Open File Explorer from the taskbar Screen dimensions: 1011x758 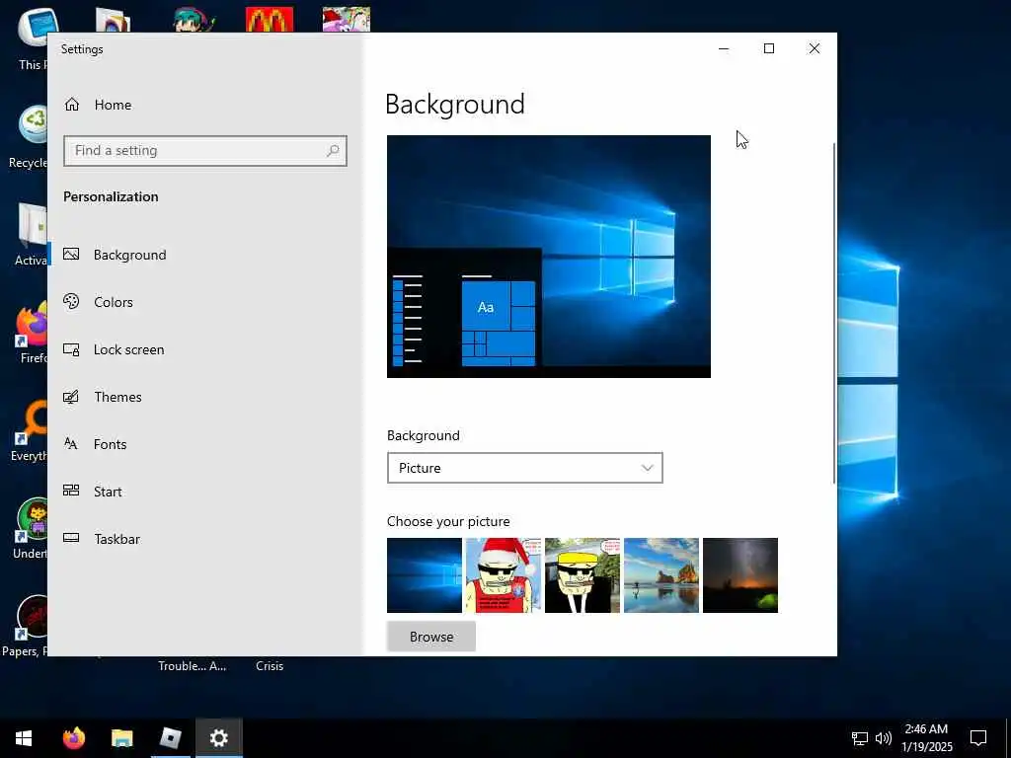(121, 738)
